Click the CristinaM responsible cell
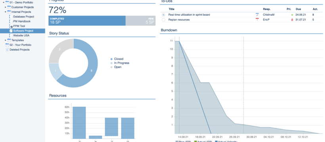Image resolution: width=325 pixels, height=142 pixels. [x=269, y=15]
